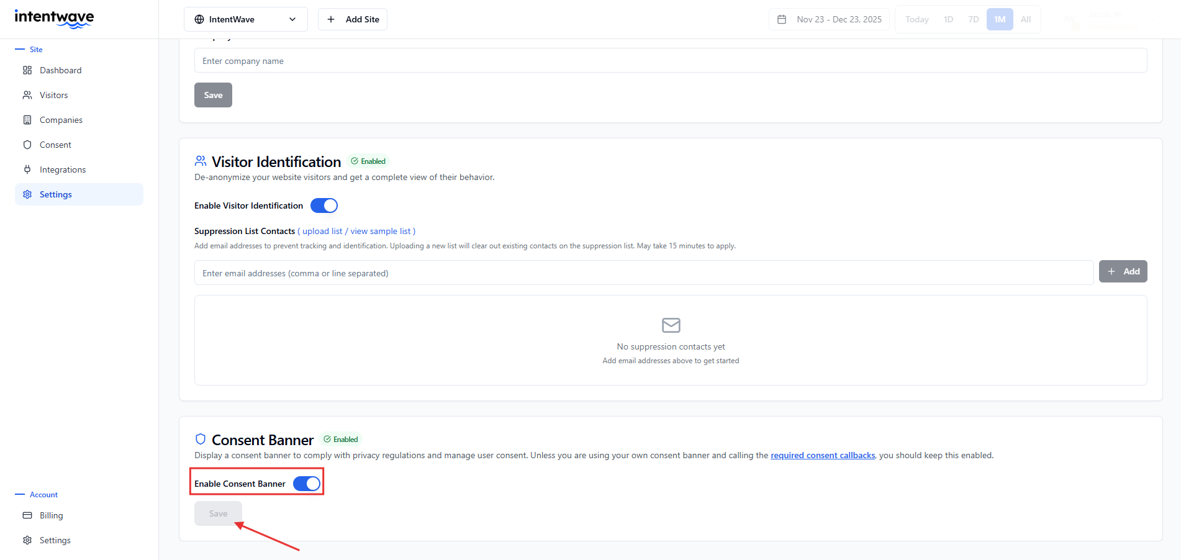Click the Visitors people icon

tap(27, 95)
